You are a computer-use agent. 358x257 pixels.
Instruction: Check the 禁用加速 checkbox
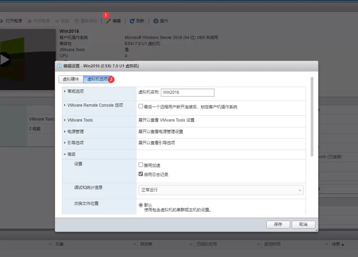[x=141, y=165]
